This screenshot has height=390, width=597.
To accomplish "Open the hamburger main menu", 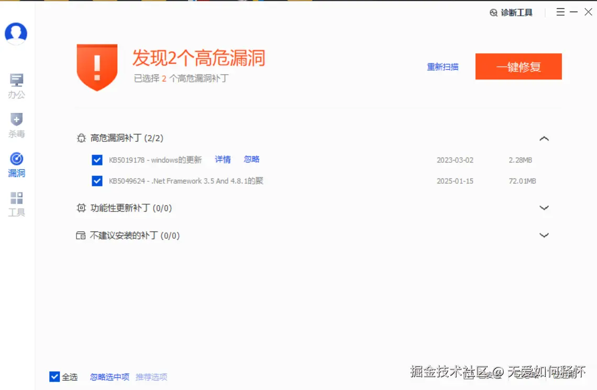I will [x=560, y=12].
